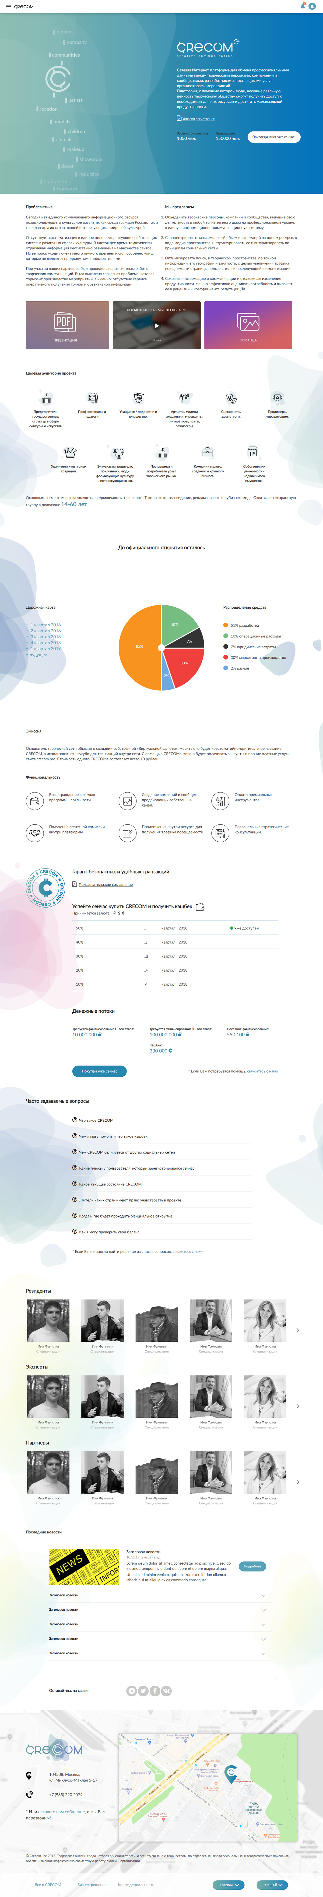Follow the «оставьте нам сообщение» link
The height and width of the screenshot is (1897, 323).
pos(62,1812)
